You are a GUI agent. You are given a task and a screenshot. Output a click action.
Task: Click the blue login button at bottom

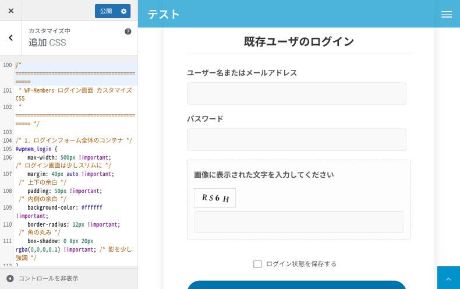pos(296,285)
